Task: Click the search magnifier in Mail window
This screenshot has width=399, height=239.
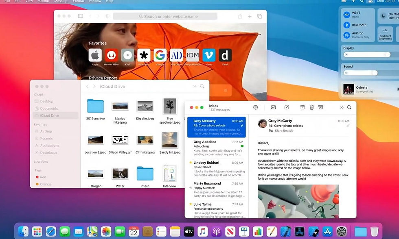Action: [349, 107]
